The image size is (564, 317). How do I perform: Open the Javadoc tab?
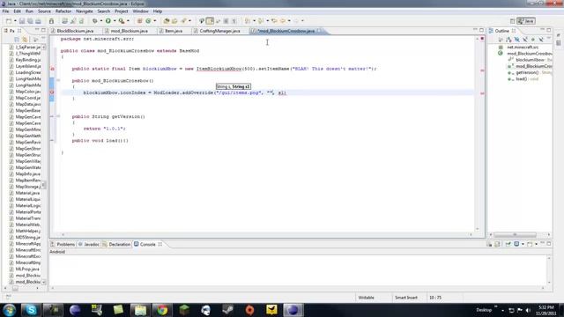point(89,245)
